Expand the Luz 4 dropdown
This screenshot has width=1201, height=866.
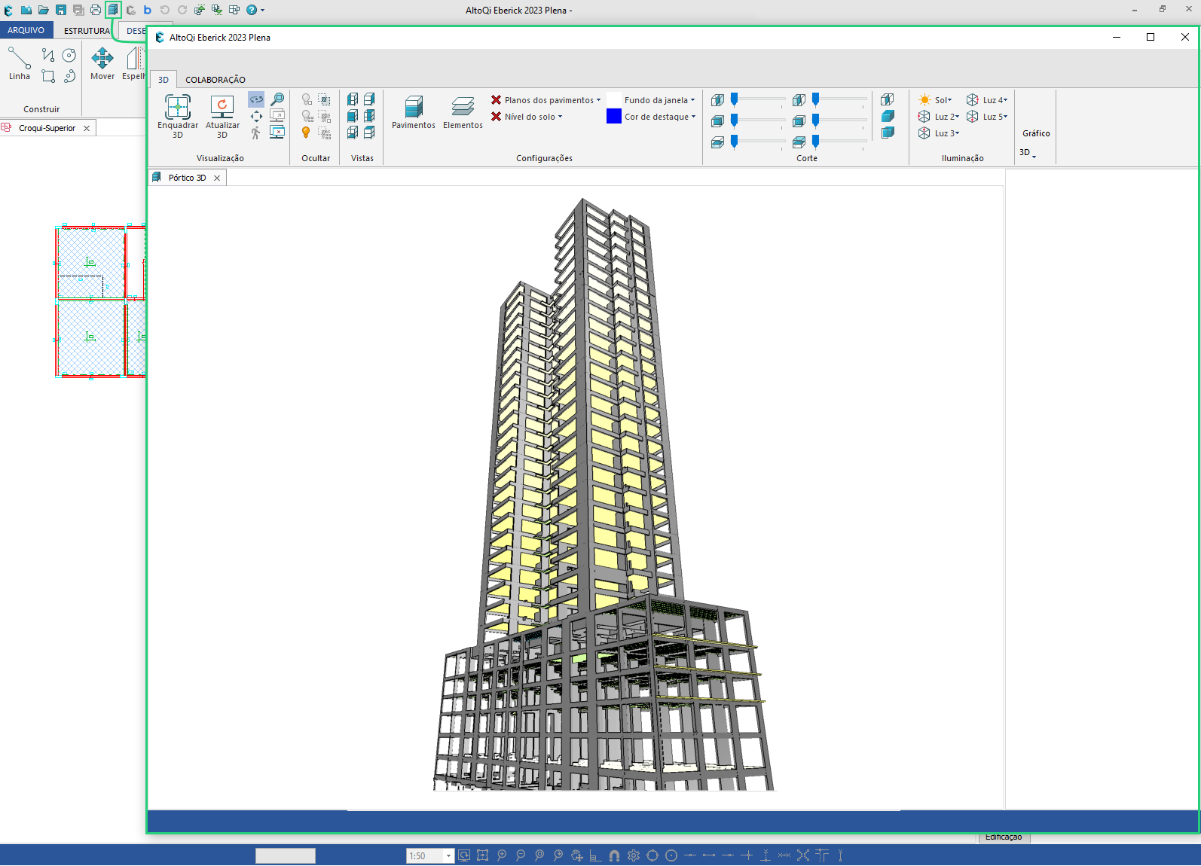click(x=1005, y=100)
